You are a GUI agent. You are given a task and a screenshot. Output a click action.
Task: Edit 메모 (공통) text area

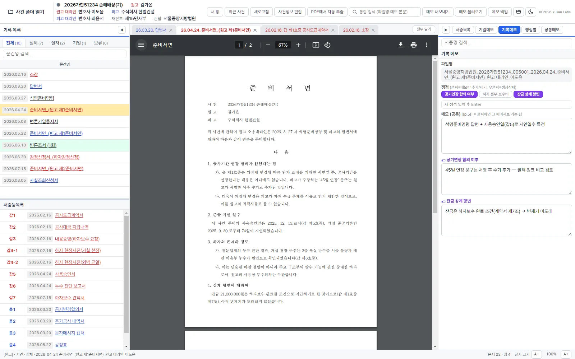[x=506, y=136]
